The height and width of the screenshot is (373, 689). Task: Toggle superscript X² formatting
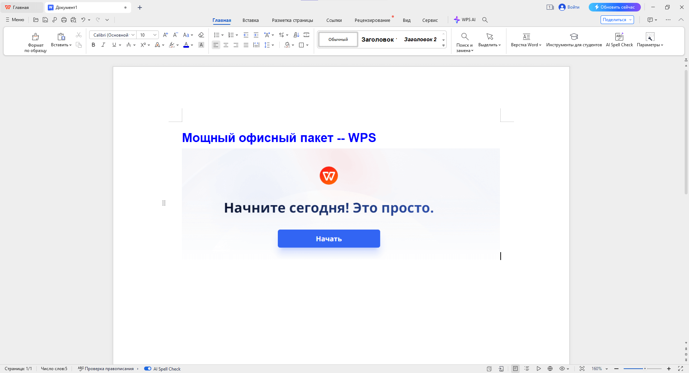143,45
